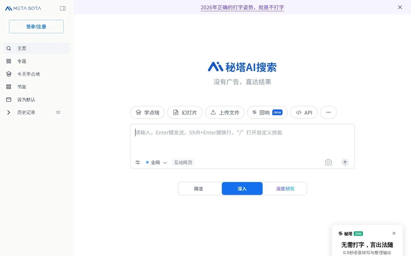
Task: Click the 没有广告，直达结果 tagline
Action: (x=242, y=82)
